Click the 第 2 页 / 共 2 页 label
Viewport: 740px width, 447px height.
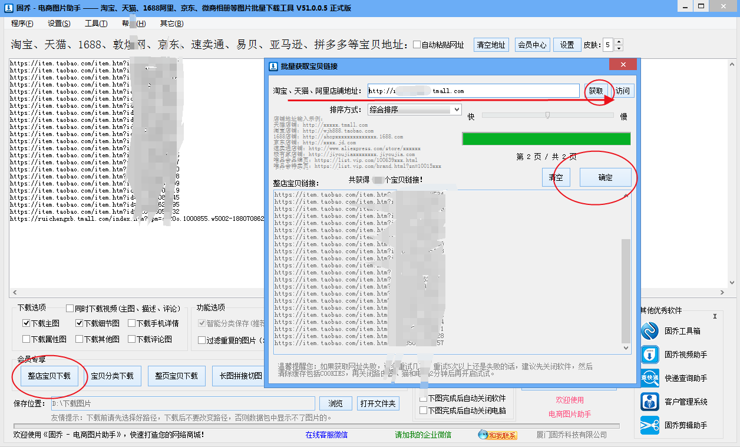click(546, 157)
